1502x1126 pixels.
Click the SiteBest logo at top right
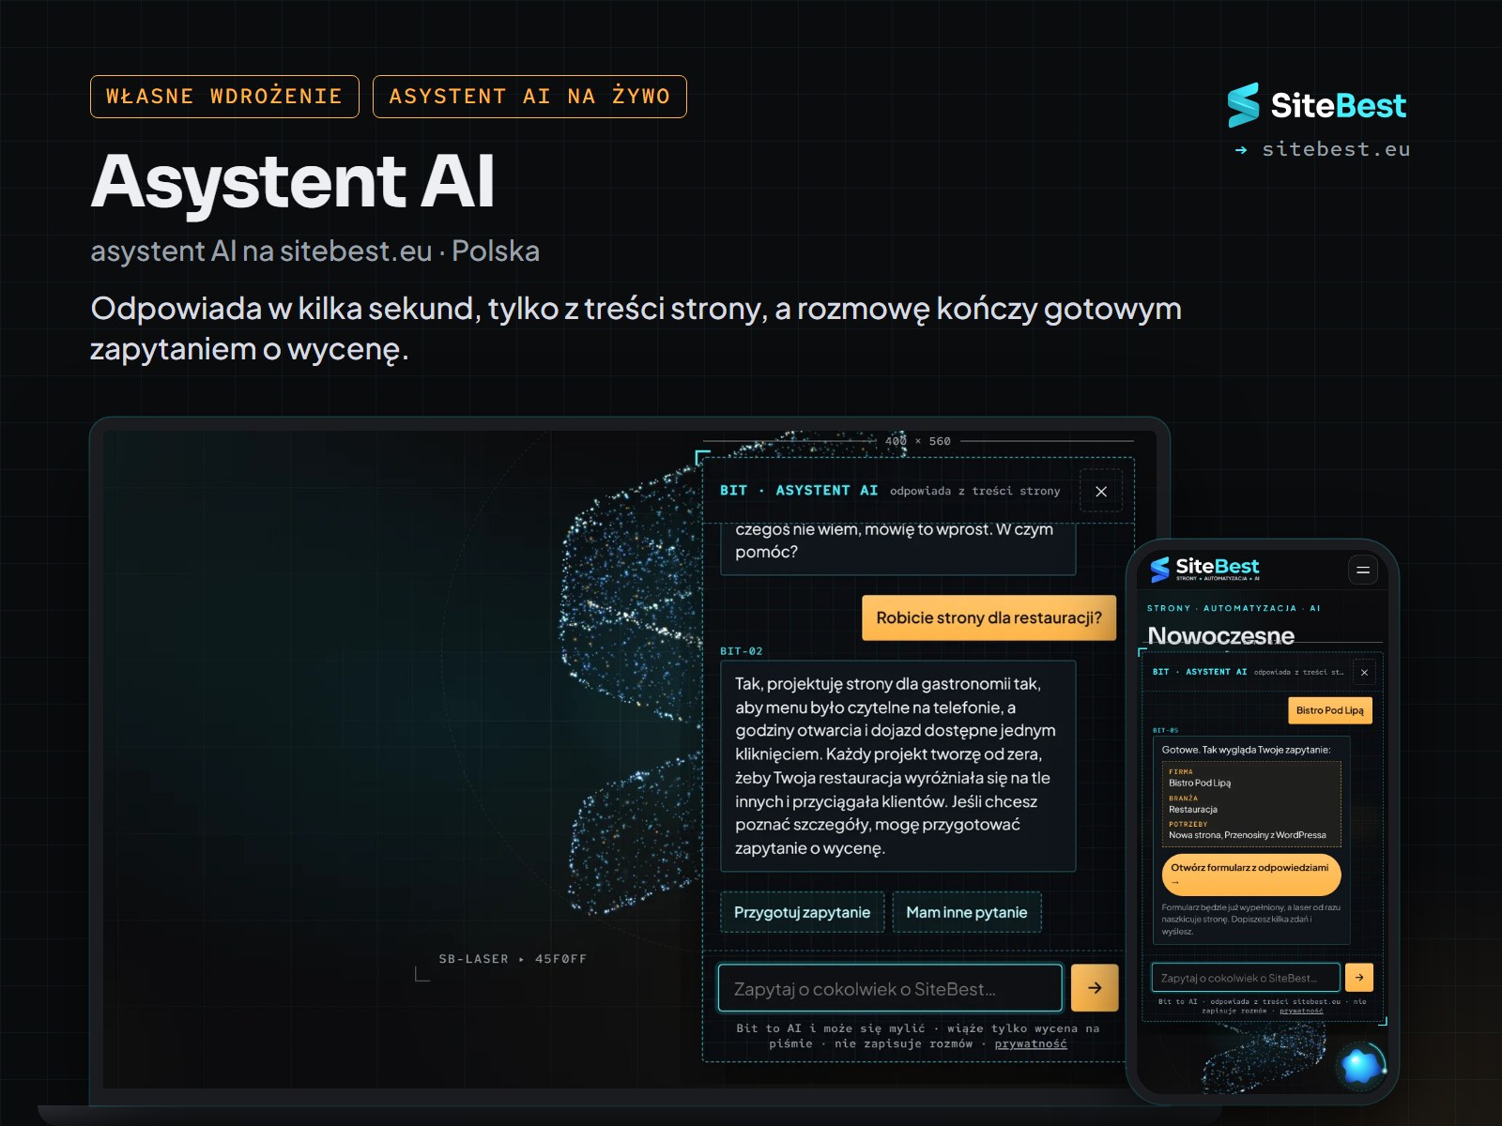click(1316, 105)
